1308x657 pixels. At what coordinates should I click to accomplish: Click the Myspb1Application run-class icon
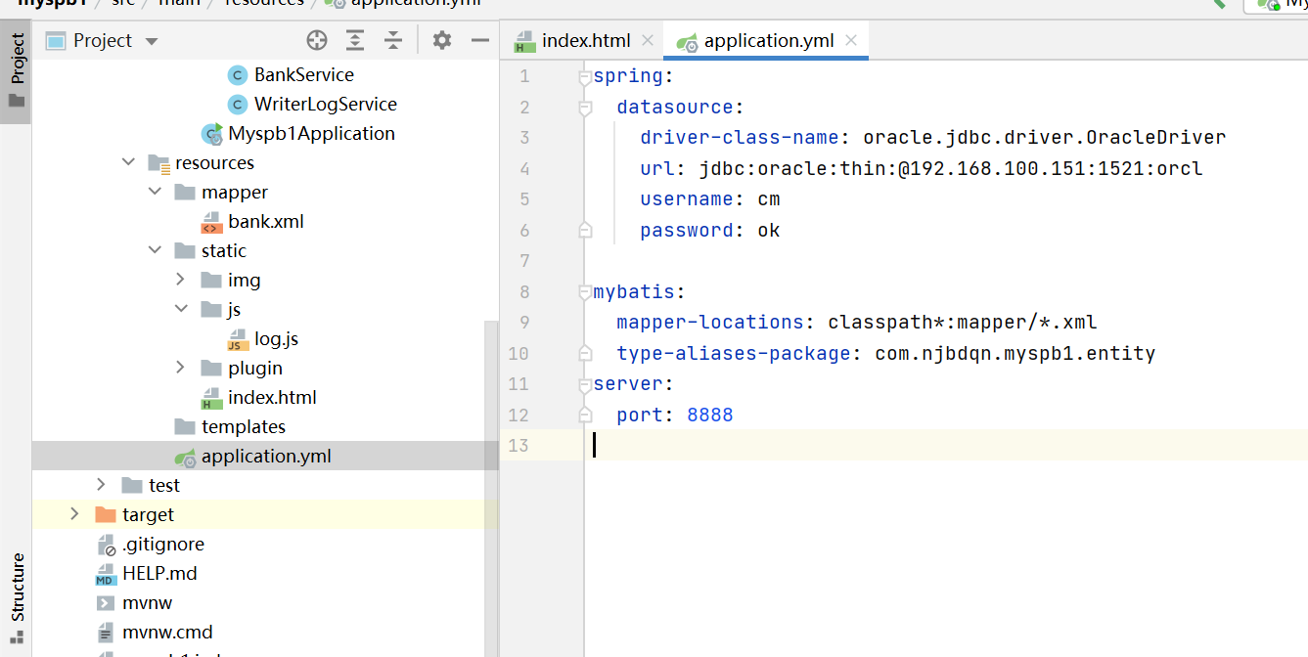pyautogui.click(x=211, y=134)
